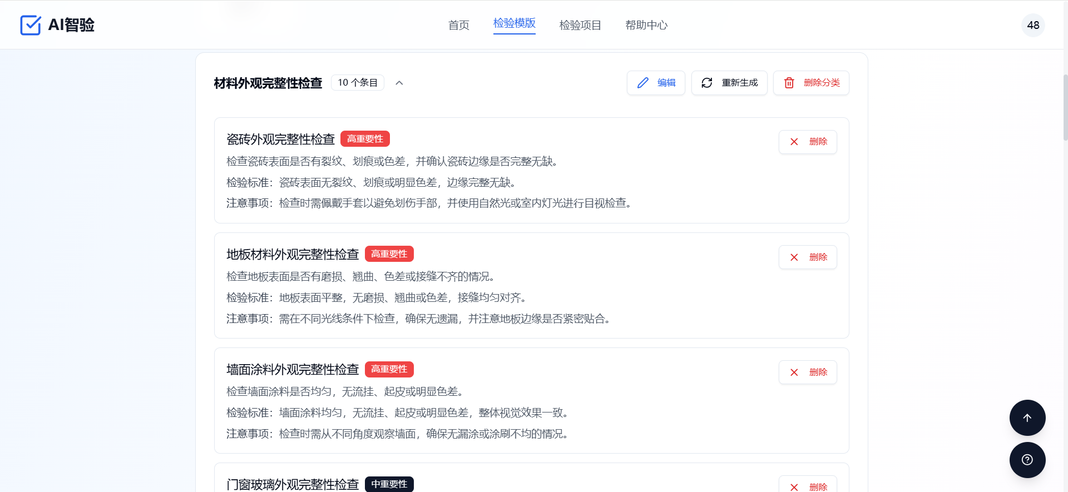Select the 检验模版 navigation tab

tap(514, 23)
